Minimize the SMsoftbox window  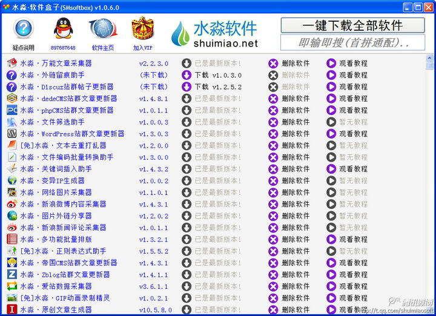408,7
